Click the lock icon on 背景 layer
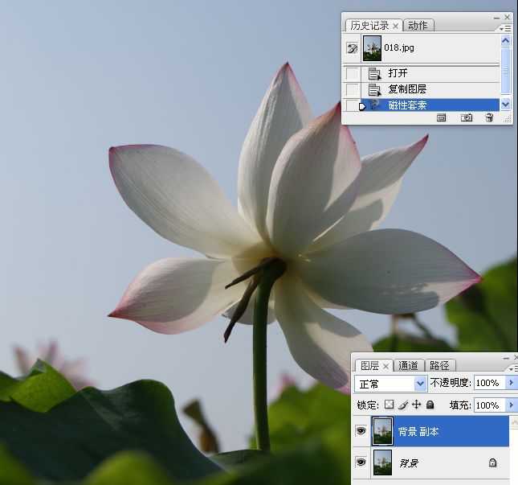 (x=492, y=462)
